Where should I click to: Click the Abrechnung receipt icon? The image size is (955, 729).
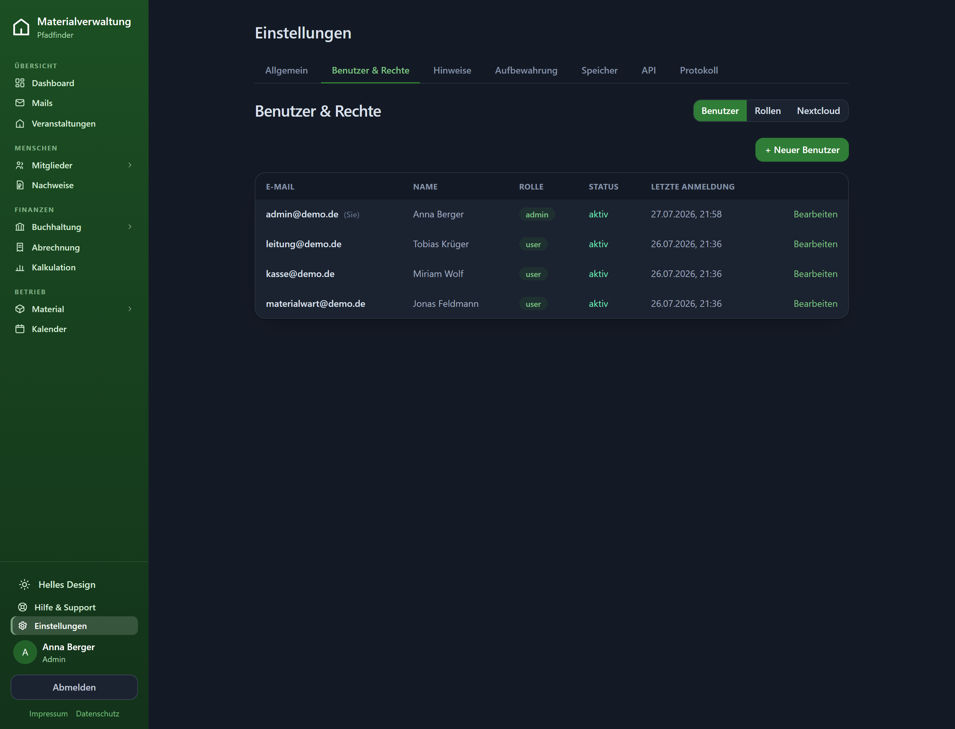[x=20, y=247]
